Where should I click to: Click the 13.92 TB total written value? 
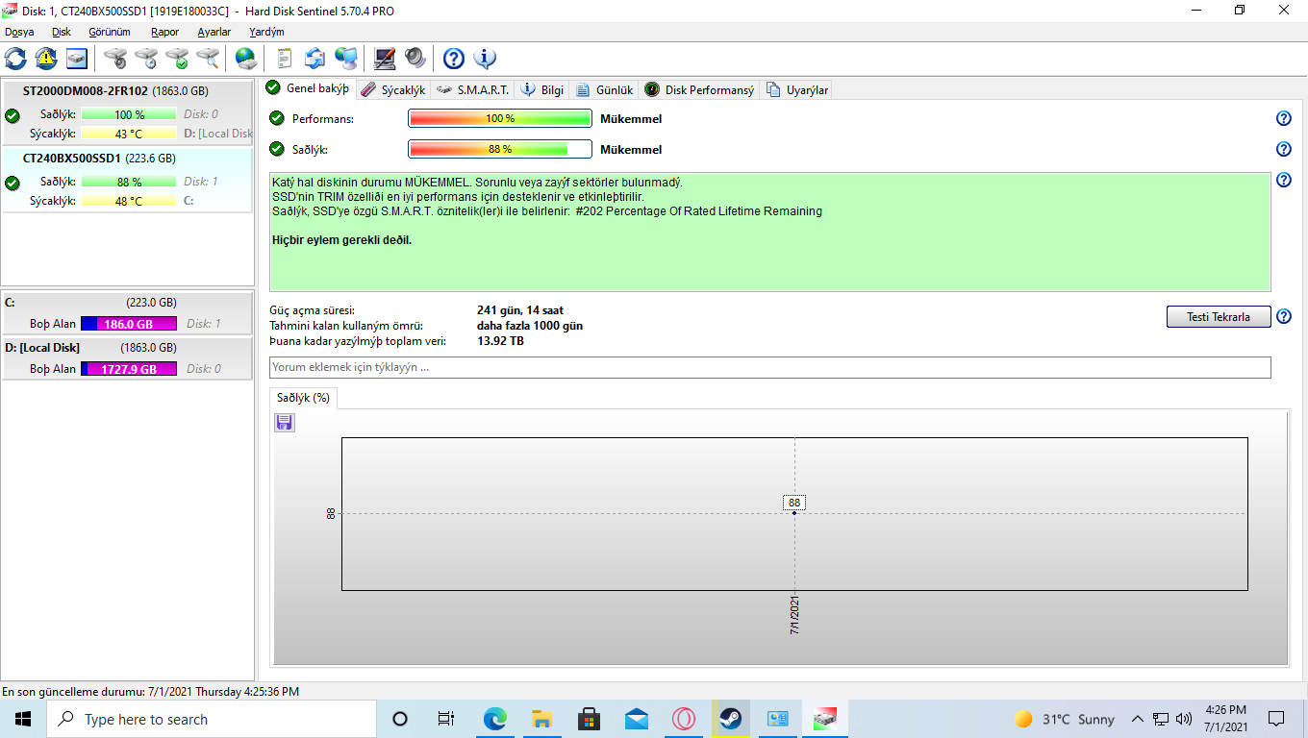pyautogui.click(x=500, y=341)
